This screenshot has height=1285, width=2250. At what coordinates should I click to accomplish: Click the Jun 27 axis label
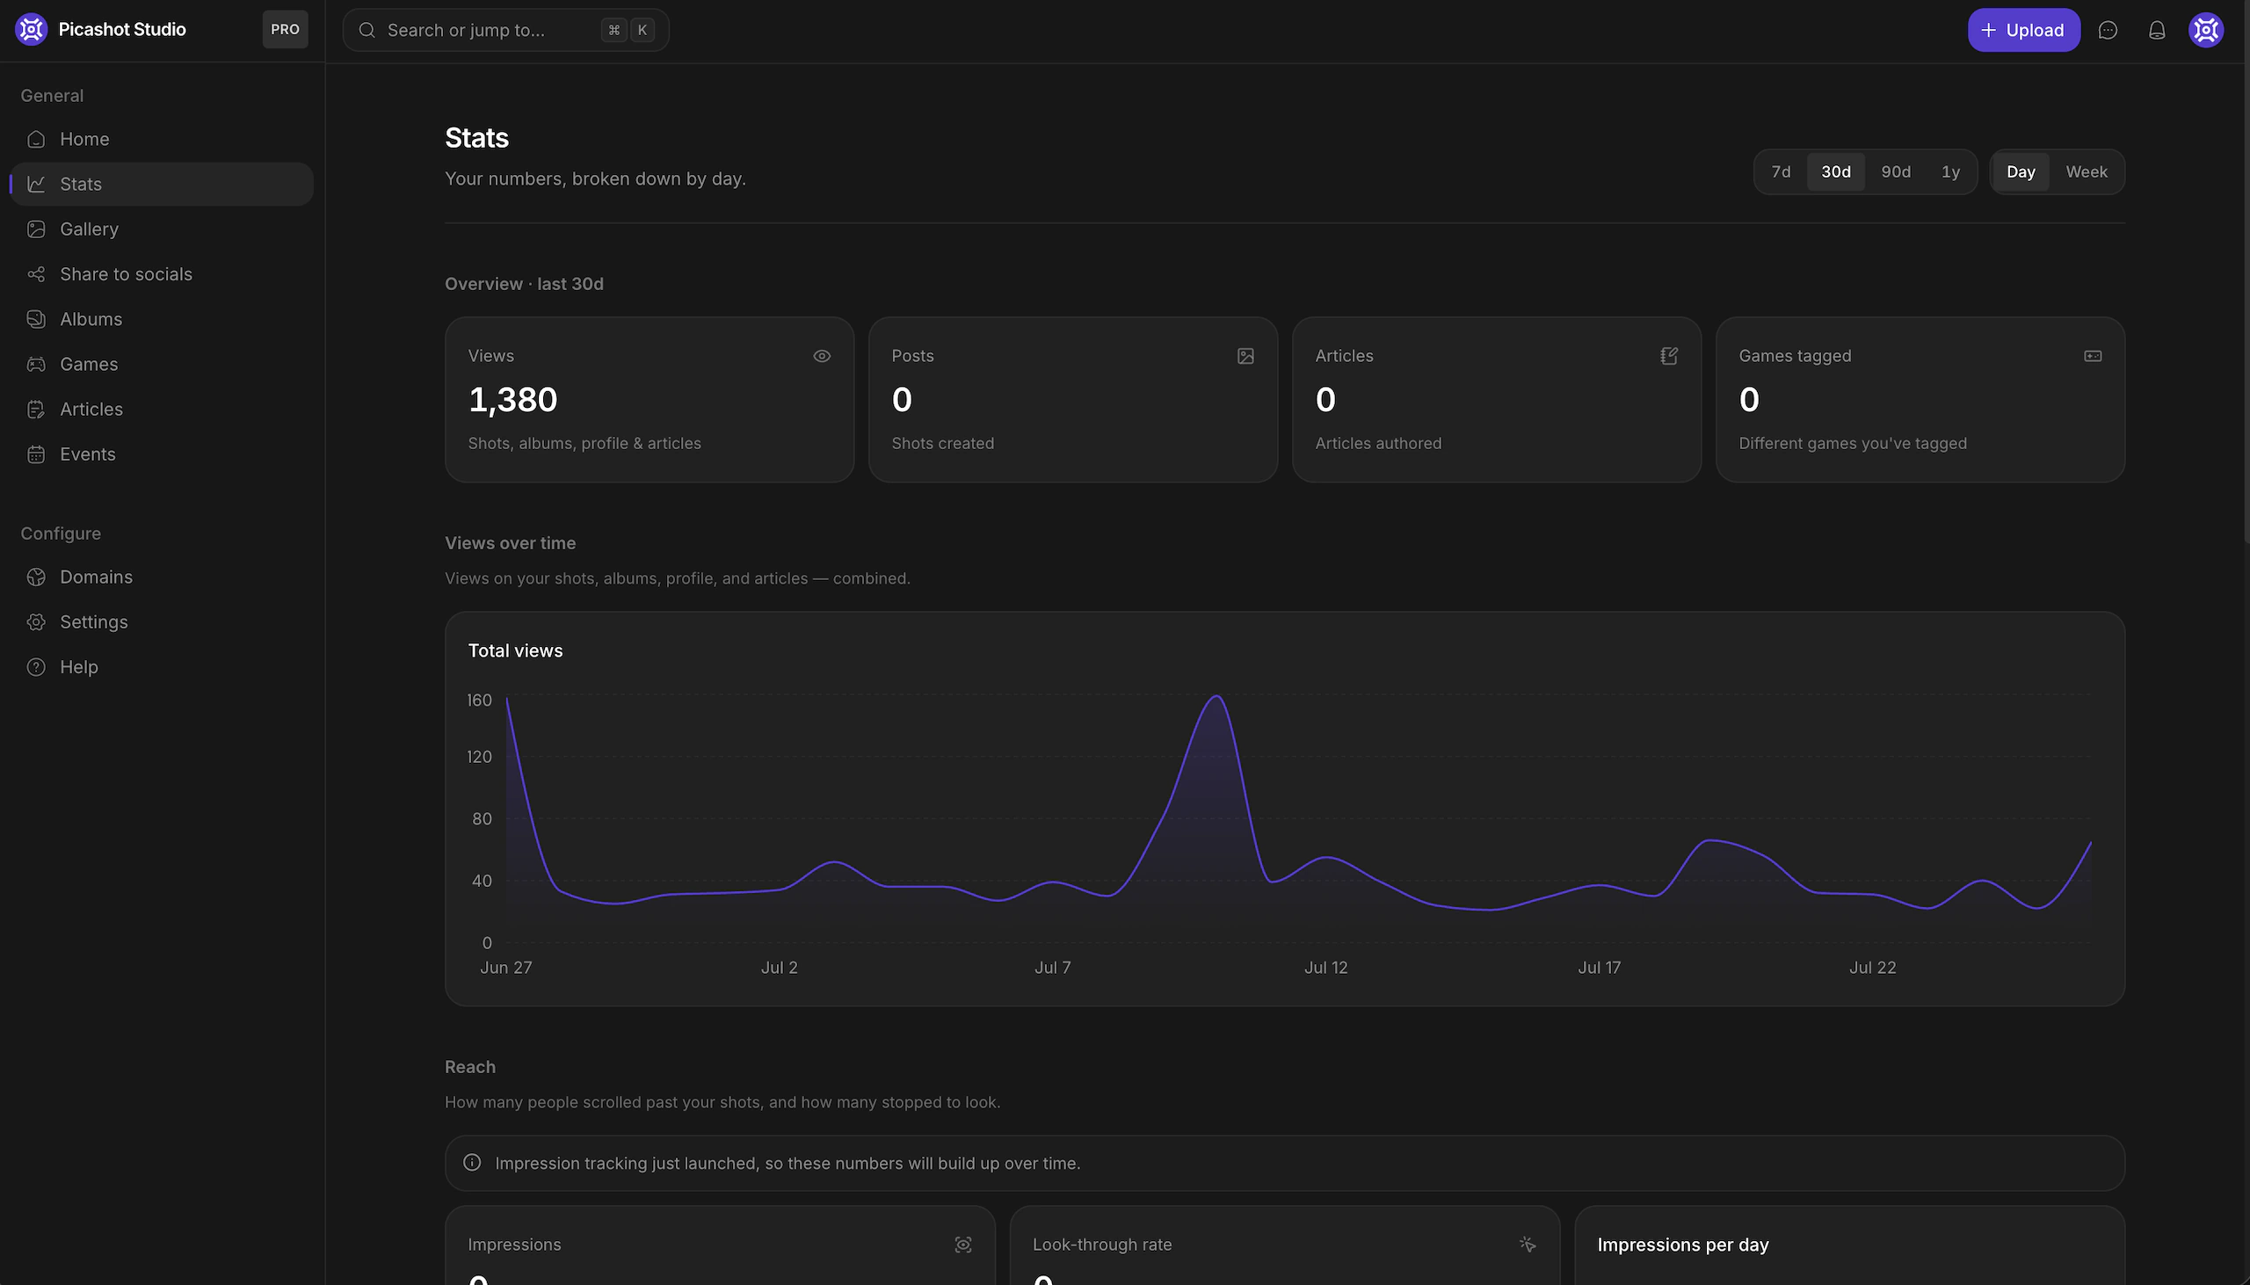(505, 969)
